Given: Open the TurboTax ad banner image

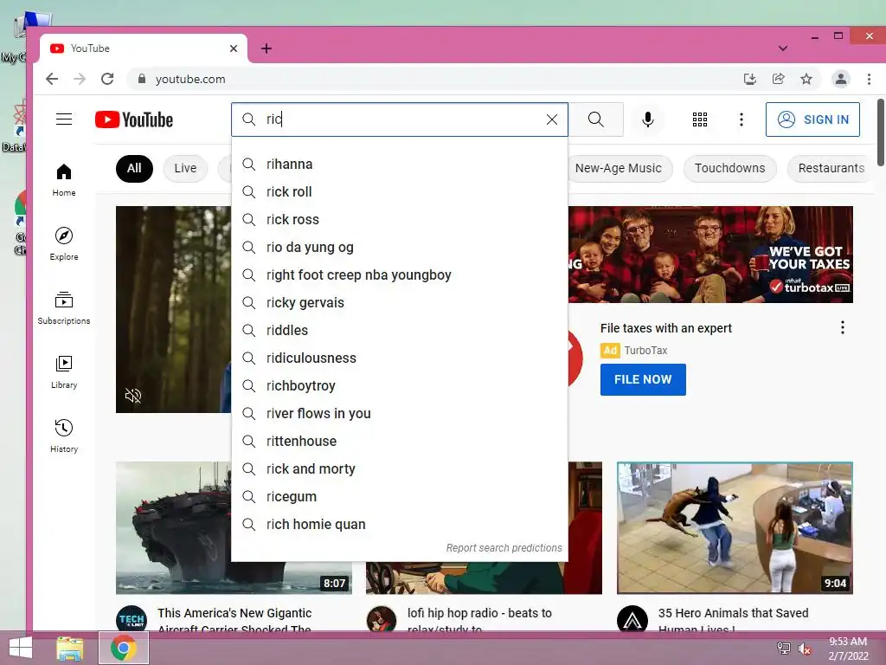Looking at the screenshot, I should [711, 255].
